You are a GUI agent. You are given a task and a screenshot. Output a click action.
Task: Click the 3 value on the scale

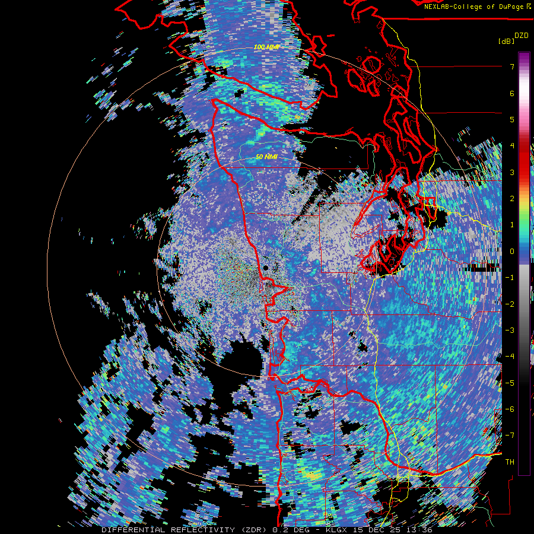click(512, 172)
